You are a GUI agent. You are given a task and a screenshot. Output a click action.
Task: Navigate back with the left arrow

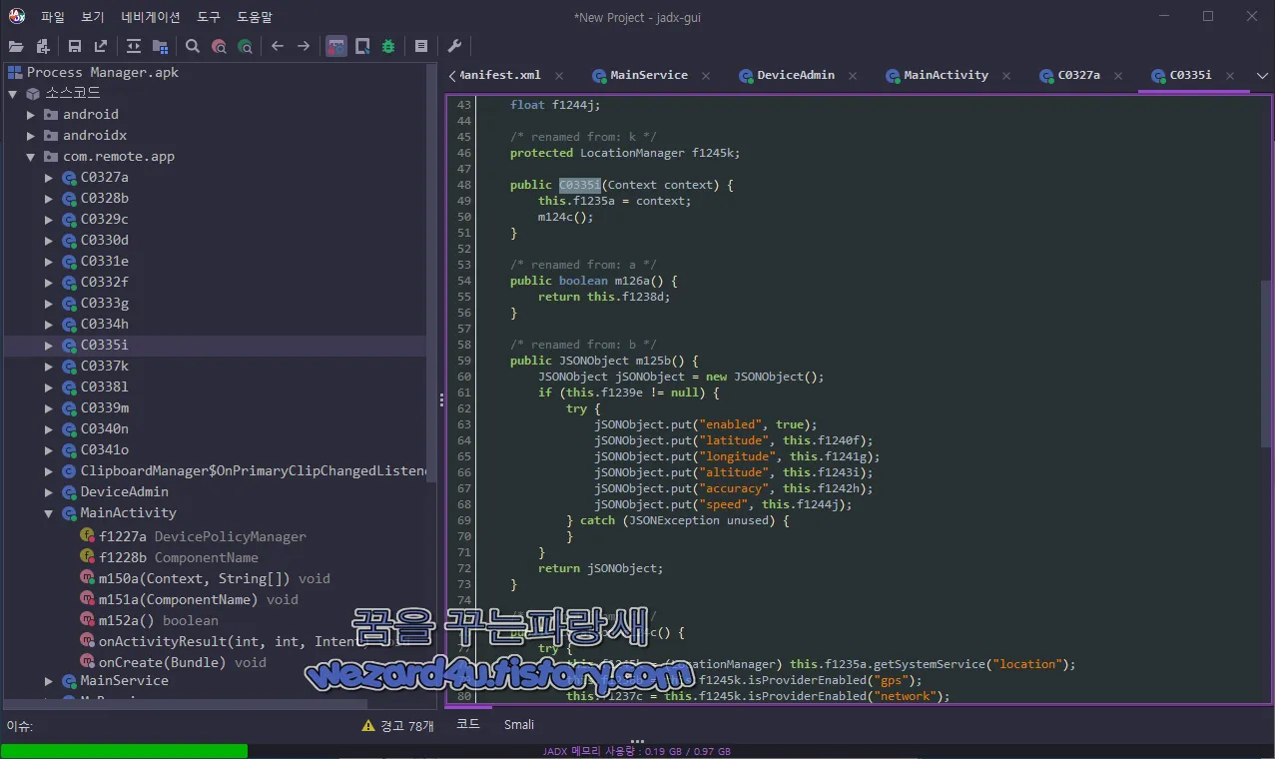(278, 46)
